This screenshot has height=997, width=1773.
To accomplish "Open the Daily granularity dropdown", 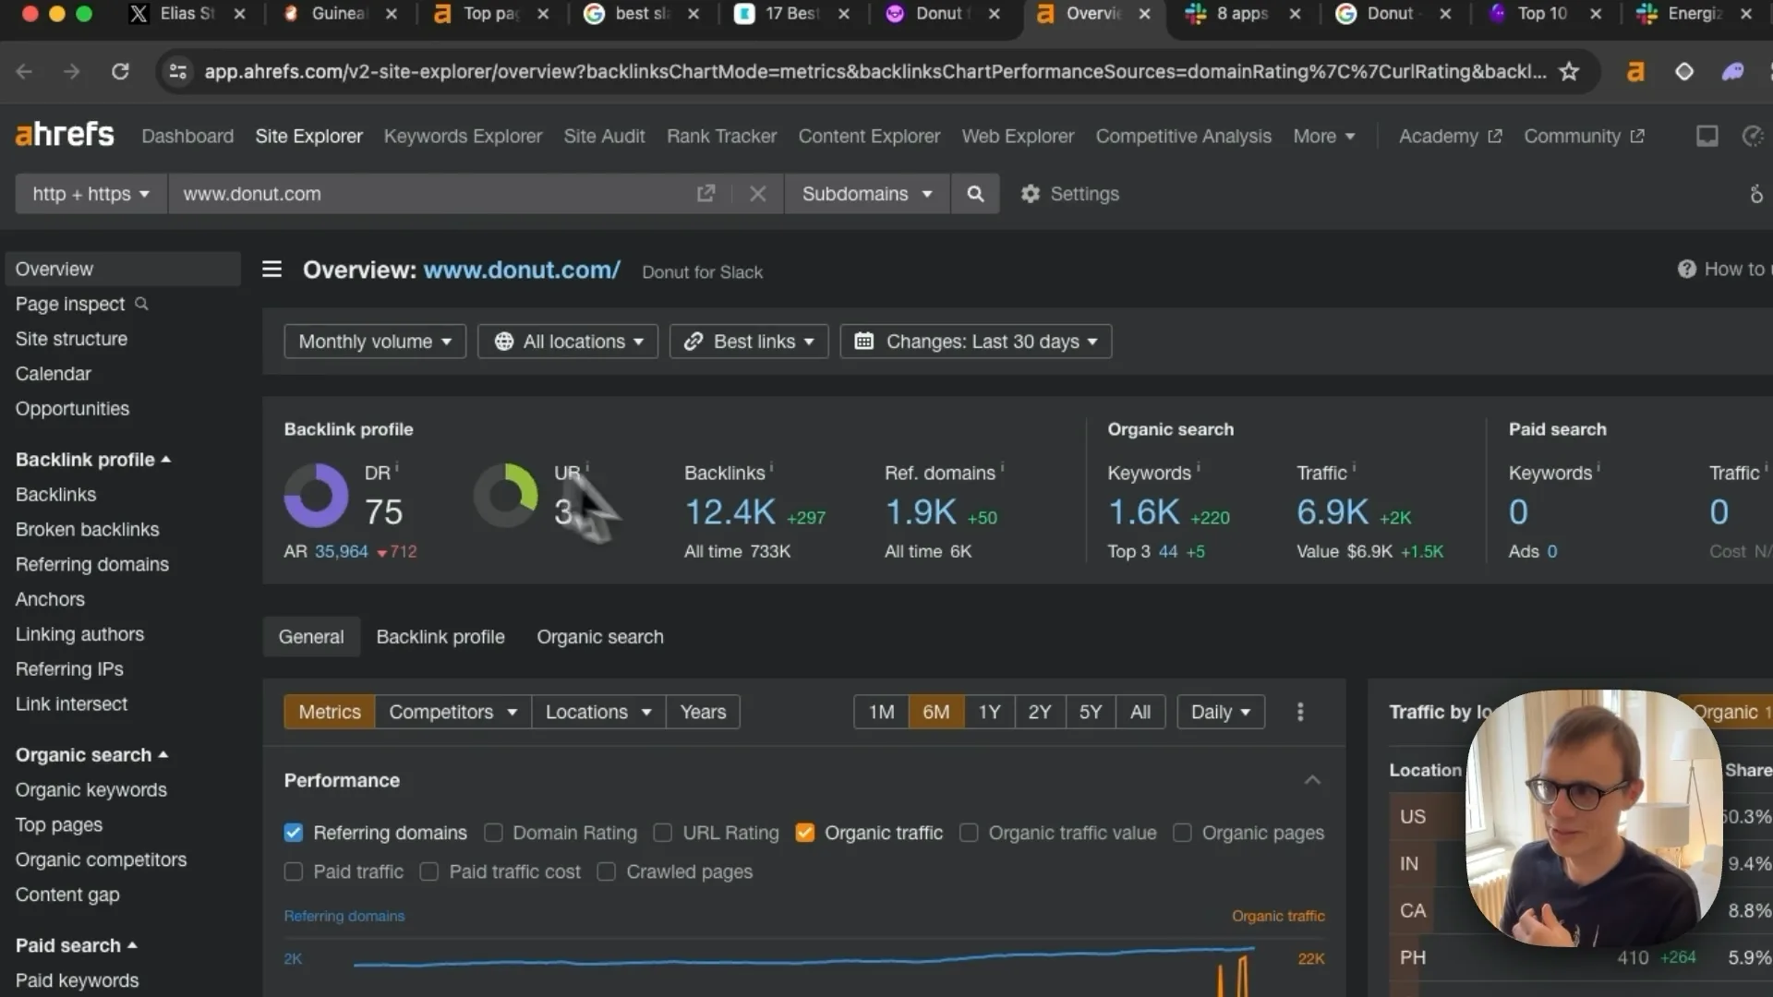I will click(x=1220, y=712).
